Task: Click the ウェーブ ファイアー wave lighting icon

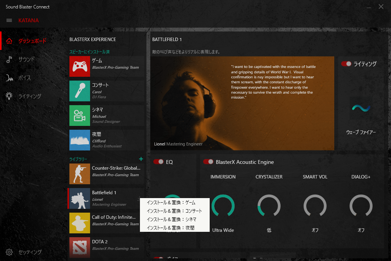Action: point(361,108)
